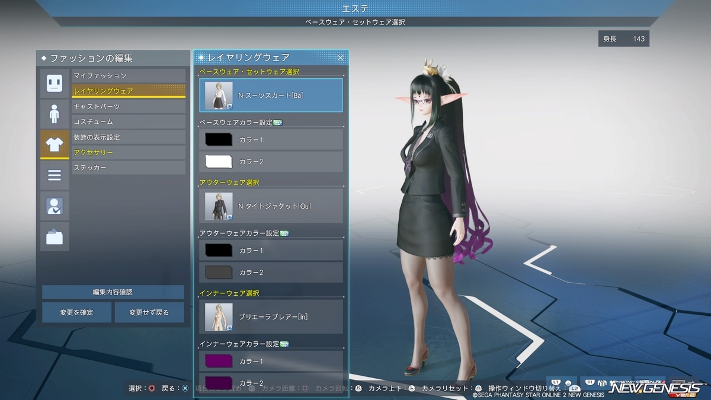Click 編集内容確認 button
The width and height of the screenshot is (711, 400).
(x=113, y=292)
